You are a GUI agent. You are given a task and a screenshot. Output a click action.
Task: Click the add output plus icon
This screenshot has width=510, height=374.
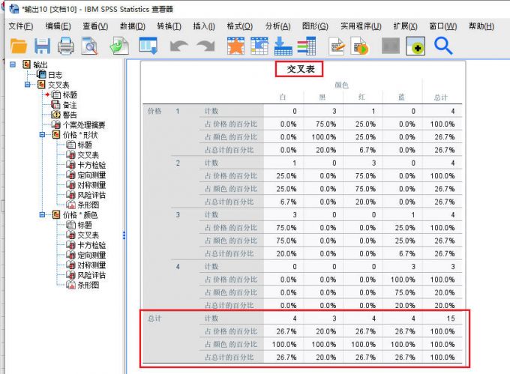pos(415,46)
